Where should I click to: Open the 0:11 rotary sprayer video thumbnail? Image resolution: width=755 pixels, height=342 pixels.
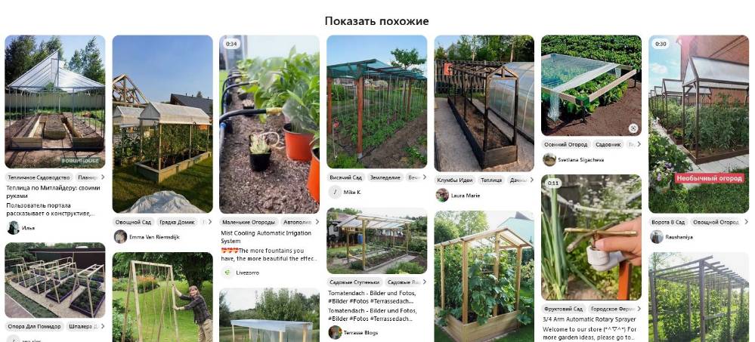[x=591, y=237]
